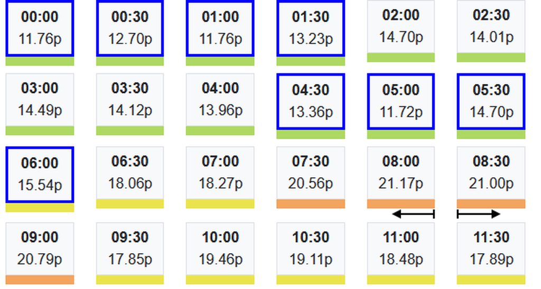This screenshot has height=289, width=541.
Task: Unselect the 06:00 slot priced 15.54p
Action: tap(40, 175)
